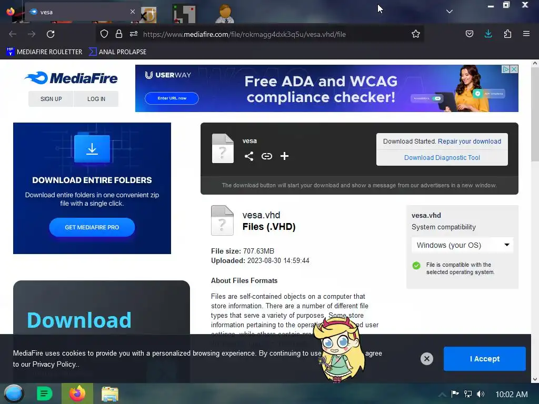539x404 pixels.
Task: Open the downloads panel arrow
Action: coord(488,34)
